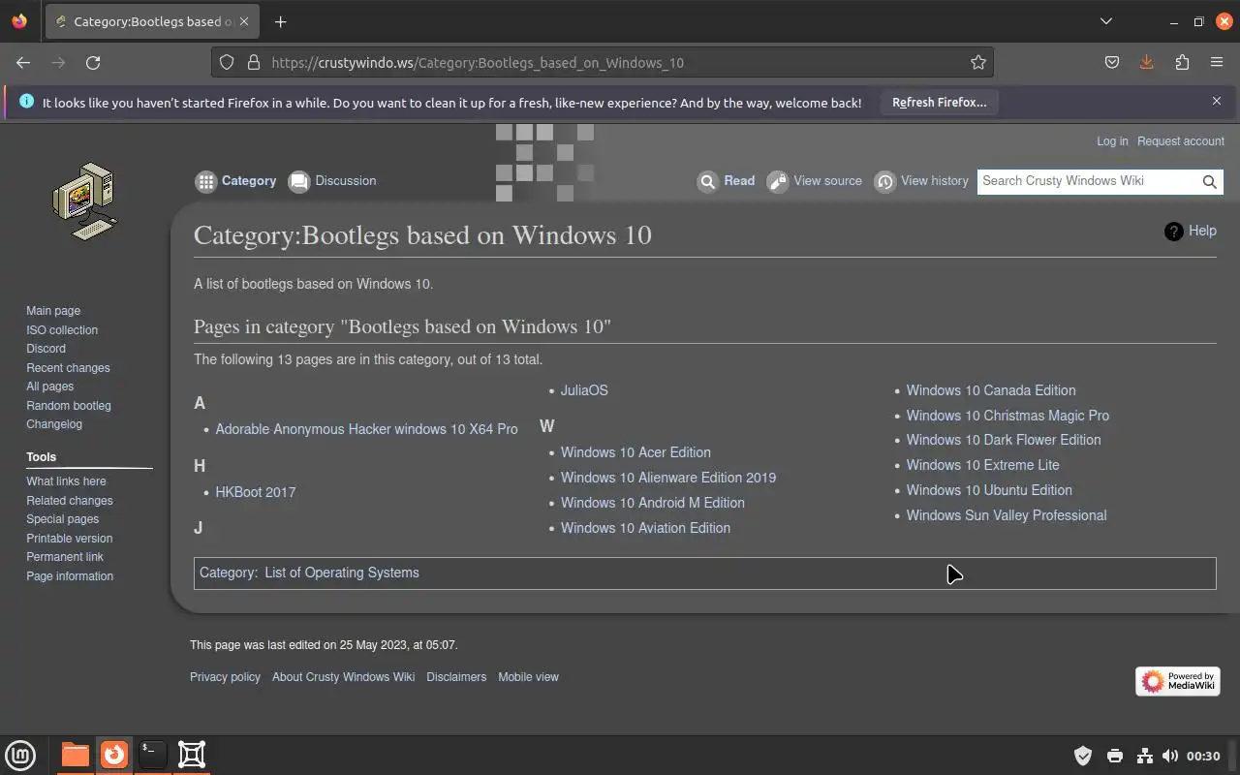Open the extensions puzzle icon
The width and height of the screenshot is (1240, 775).
point(1182,62)
